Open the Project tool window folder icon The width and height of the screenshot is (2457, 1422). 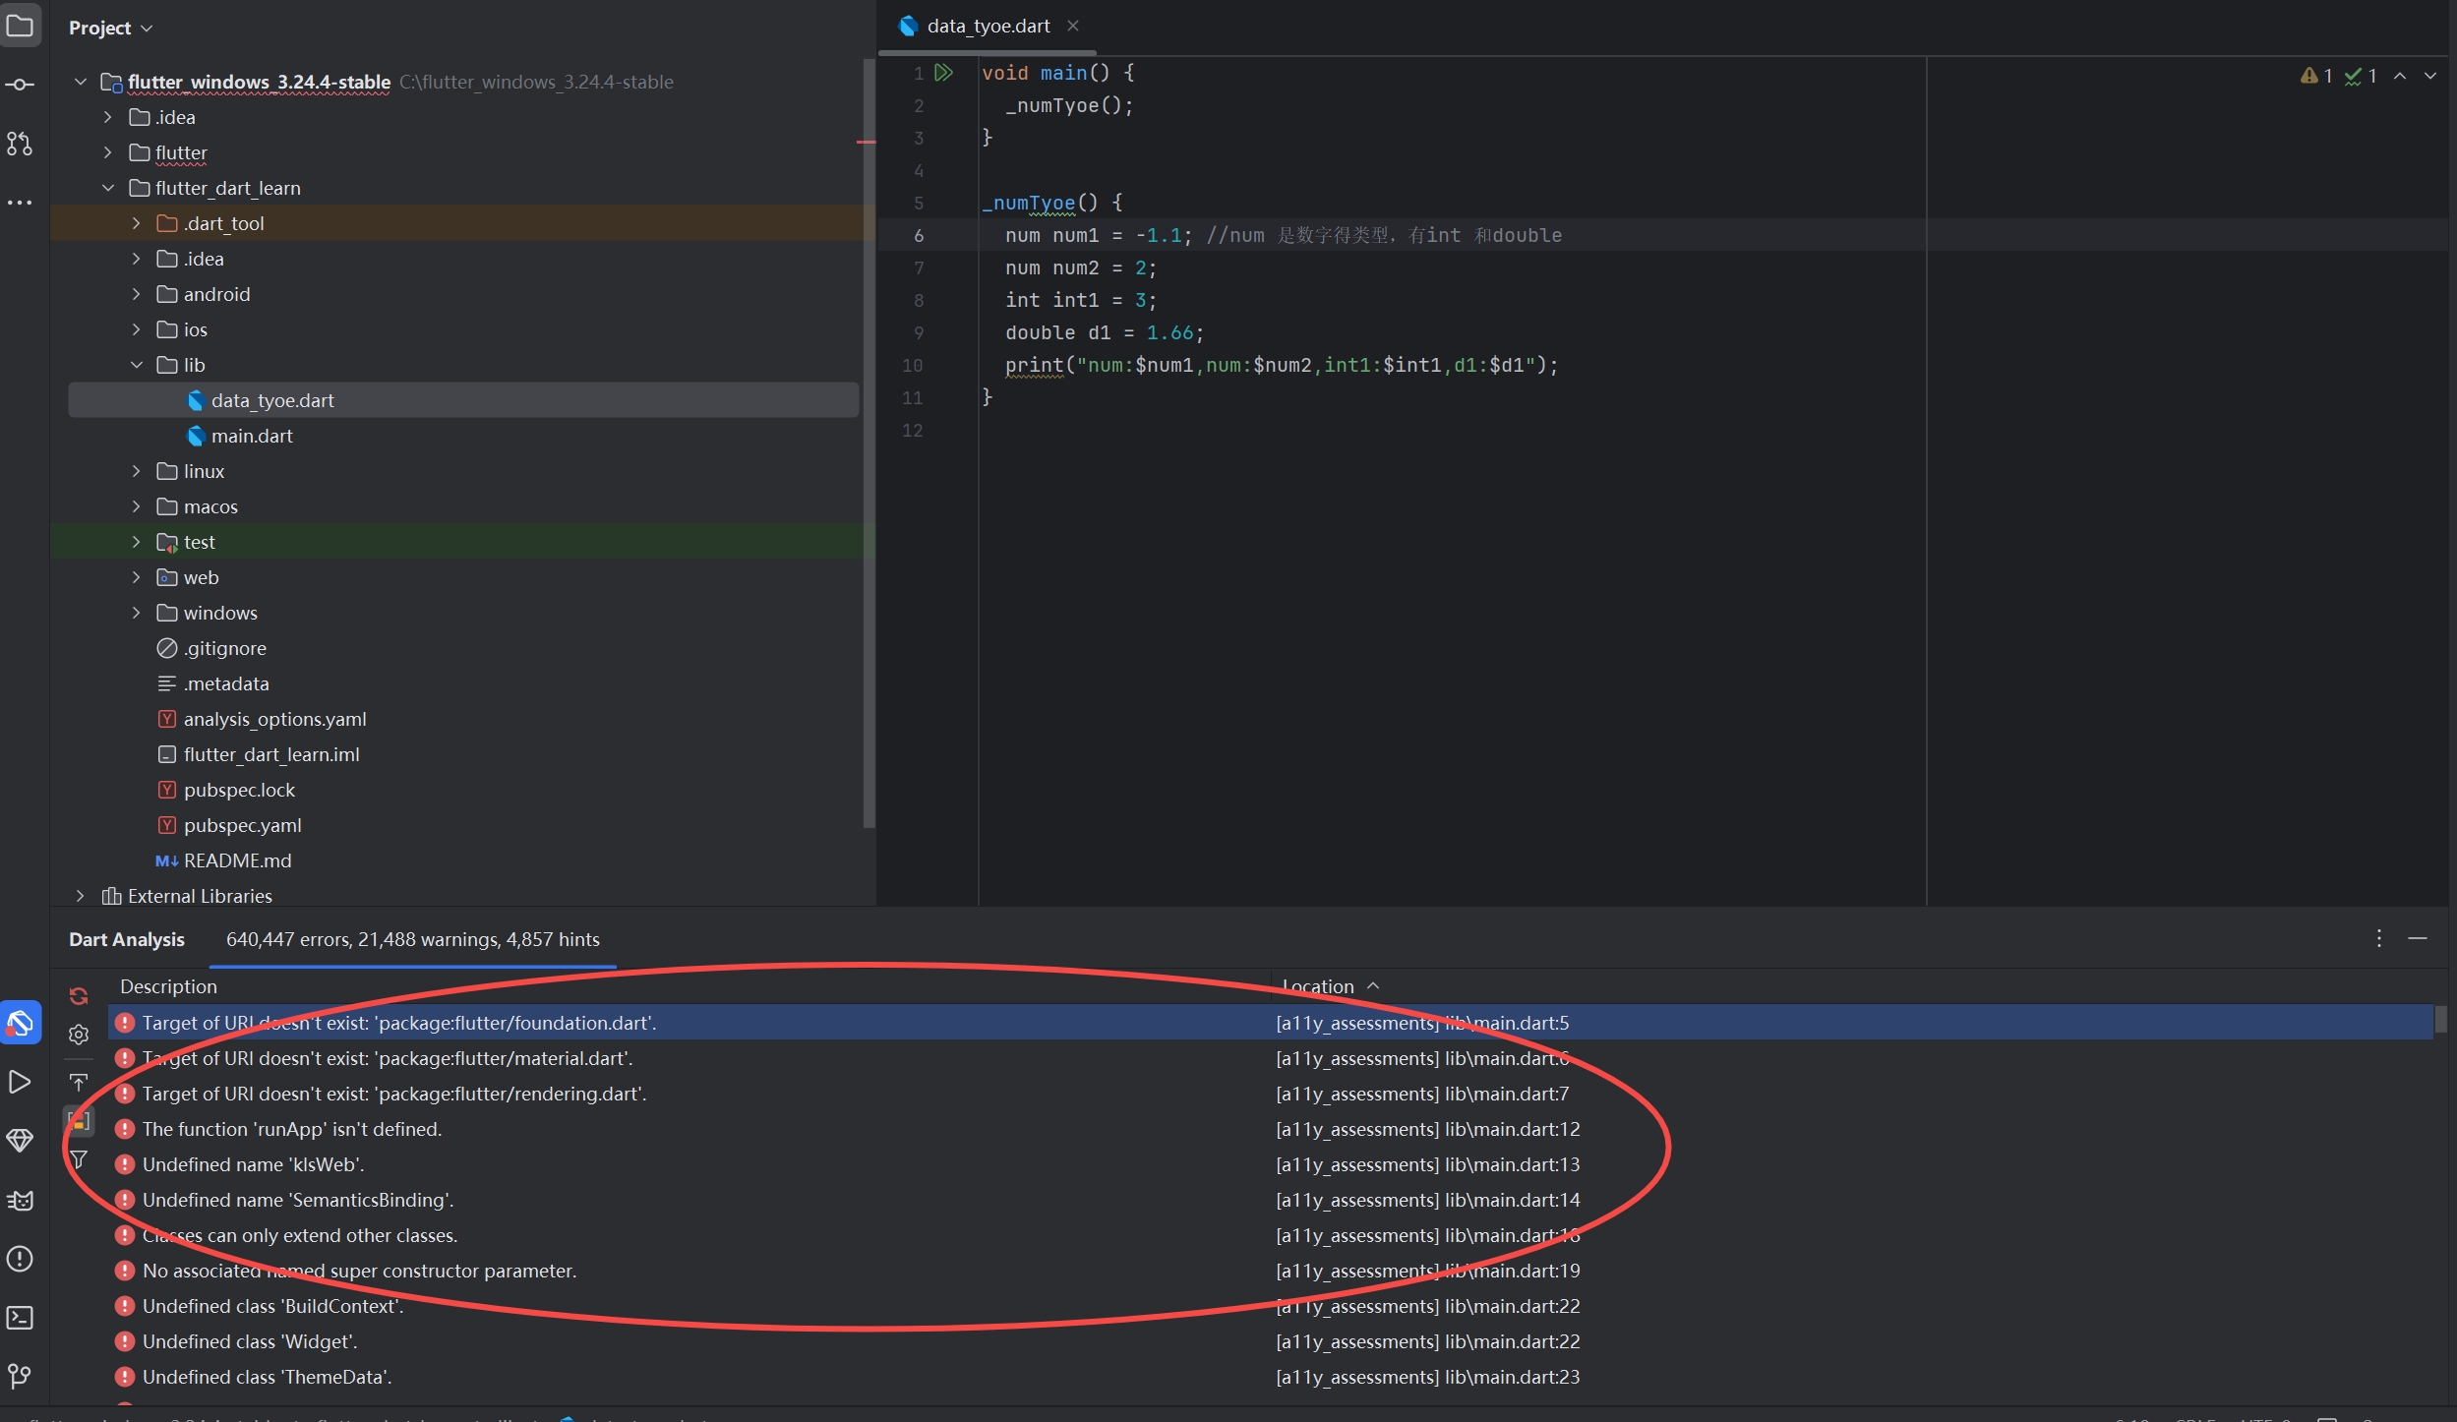pyautogui.click(x=20, y=26)
